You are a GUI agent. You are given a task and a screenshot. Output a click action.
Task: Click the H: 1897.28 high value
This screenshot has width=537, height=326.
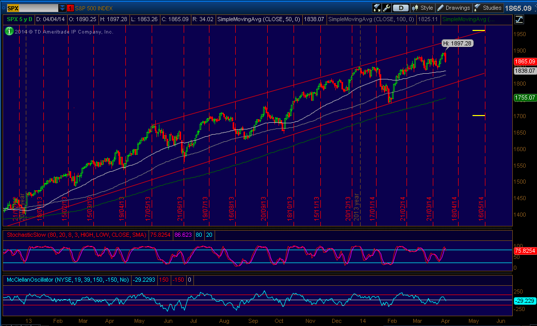[115, 20]
